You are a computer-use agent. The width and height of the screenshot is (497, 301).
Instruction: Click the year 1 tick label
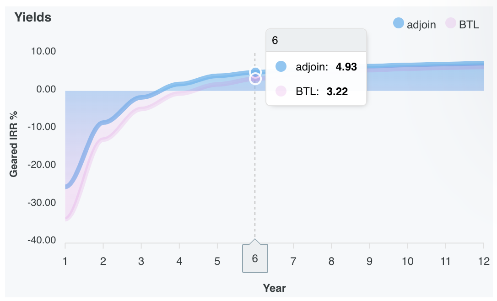65,261
